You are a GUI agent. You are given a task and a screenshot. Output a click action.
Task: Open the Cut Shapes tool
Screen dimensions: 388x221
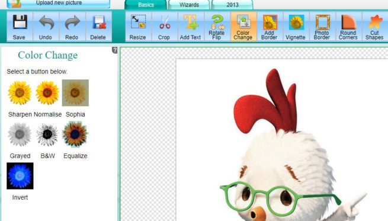[x=374, y=26]
